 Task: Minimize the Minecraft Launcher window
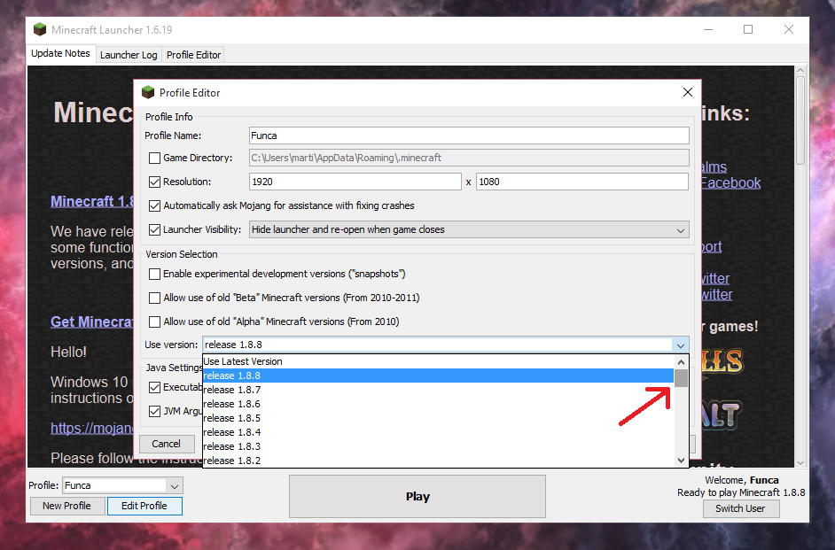(x=707, y=29)
